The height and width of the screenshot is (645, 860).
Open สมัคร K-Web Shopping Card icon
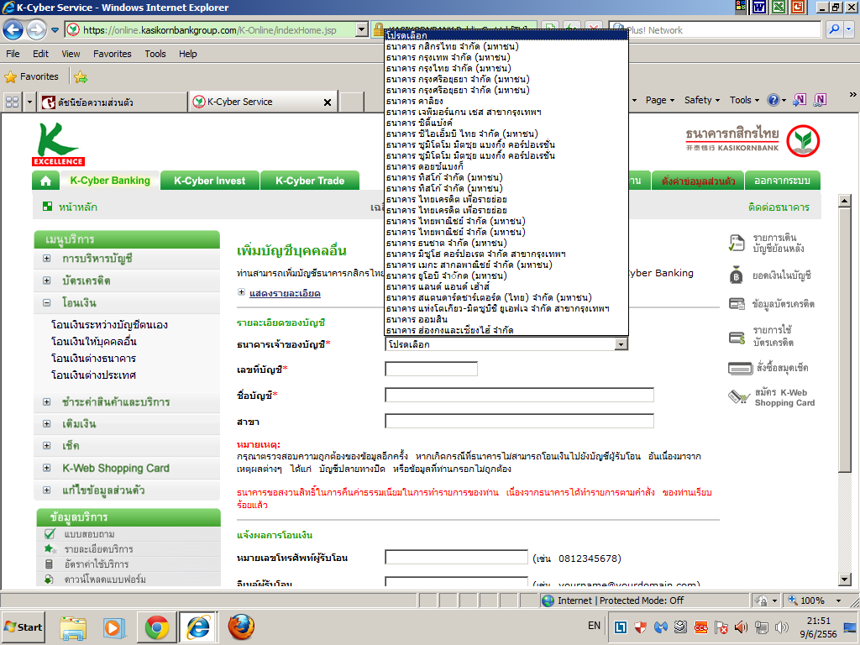pyautogui.click(x=739, y=396)
